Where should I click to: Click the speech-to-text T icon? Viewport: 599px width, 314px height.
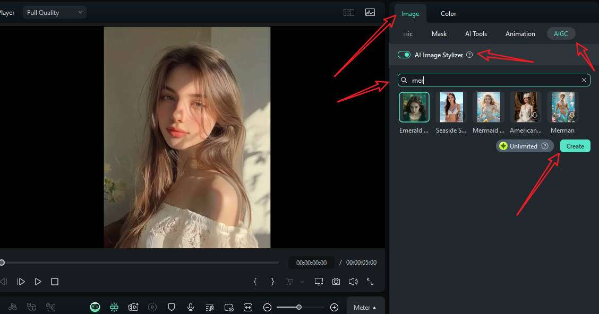[32, 307]
